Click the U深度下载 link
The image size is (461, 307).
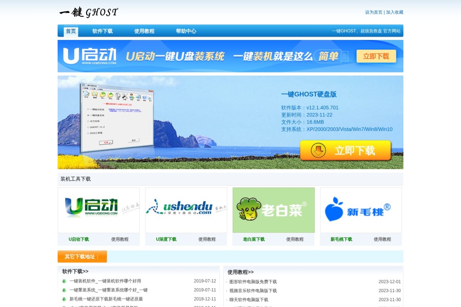point(166,239)
